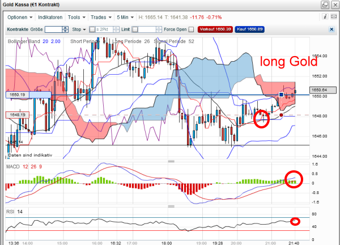Close the Gold Kassa chart window

[x=335, y=5]
